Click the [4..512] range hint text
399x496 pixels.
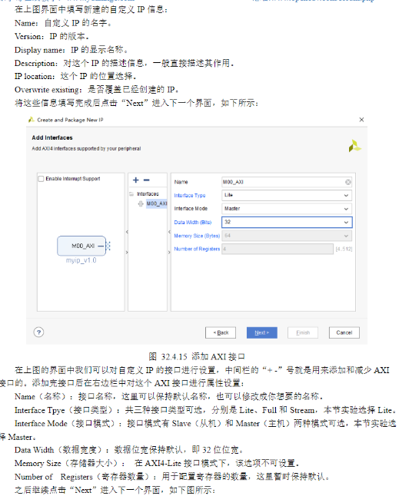click(x=344, y=249)
